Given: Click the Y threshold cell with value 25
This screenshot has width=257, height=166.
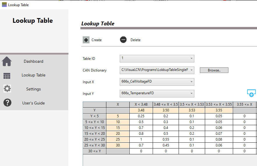Looking at the screenshot, I should point(118,139).
